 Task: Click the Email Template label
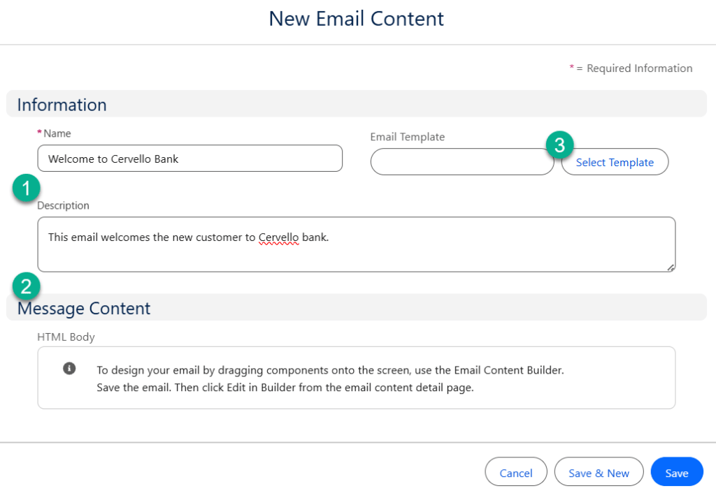tap(407, 137)
